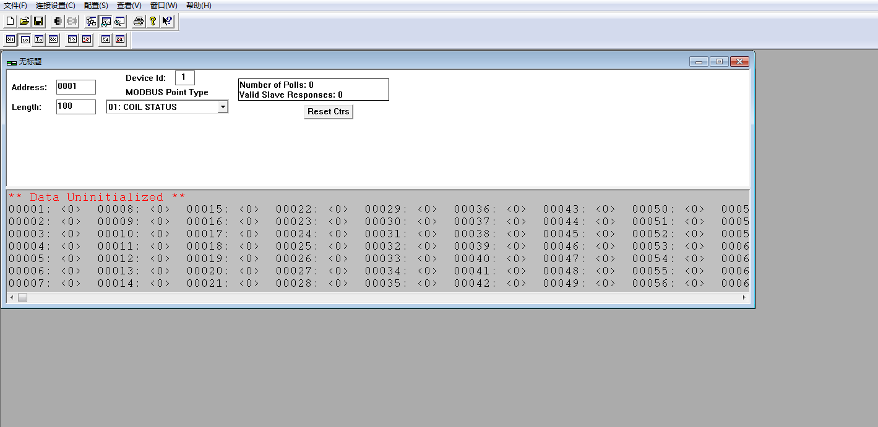Screen dimensions: 878x427
Task: Open the 窗口(W) menu
Action: [163, 6]
